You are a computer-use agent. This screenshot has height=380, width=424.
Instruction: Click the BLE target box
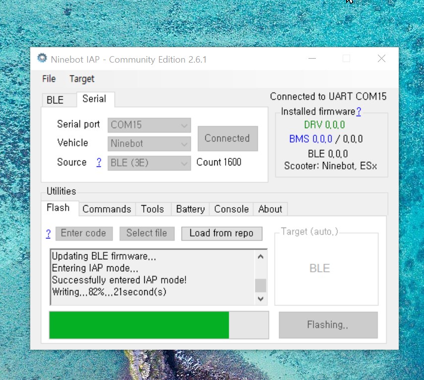[326, 269]
